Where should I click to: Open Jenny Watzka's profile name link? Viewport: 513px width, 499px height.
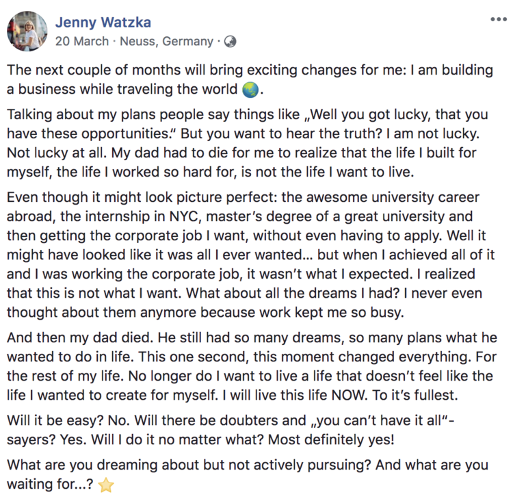click(103, 23)
